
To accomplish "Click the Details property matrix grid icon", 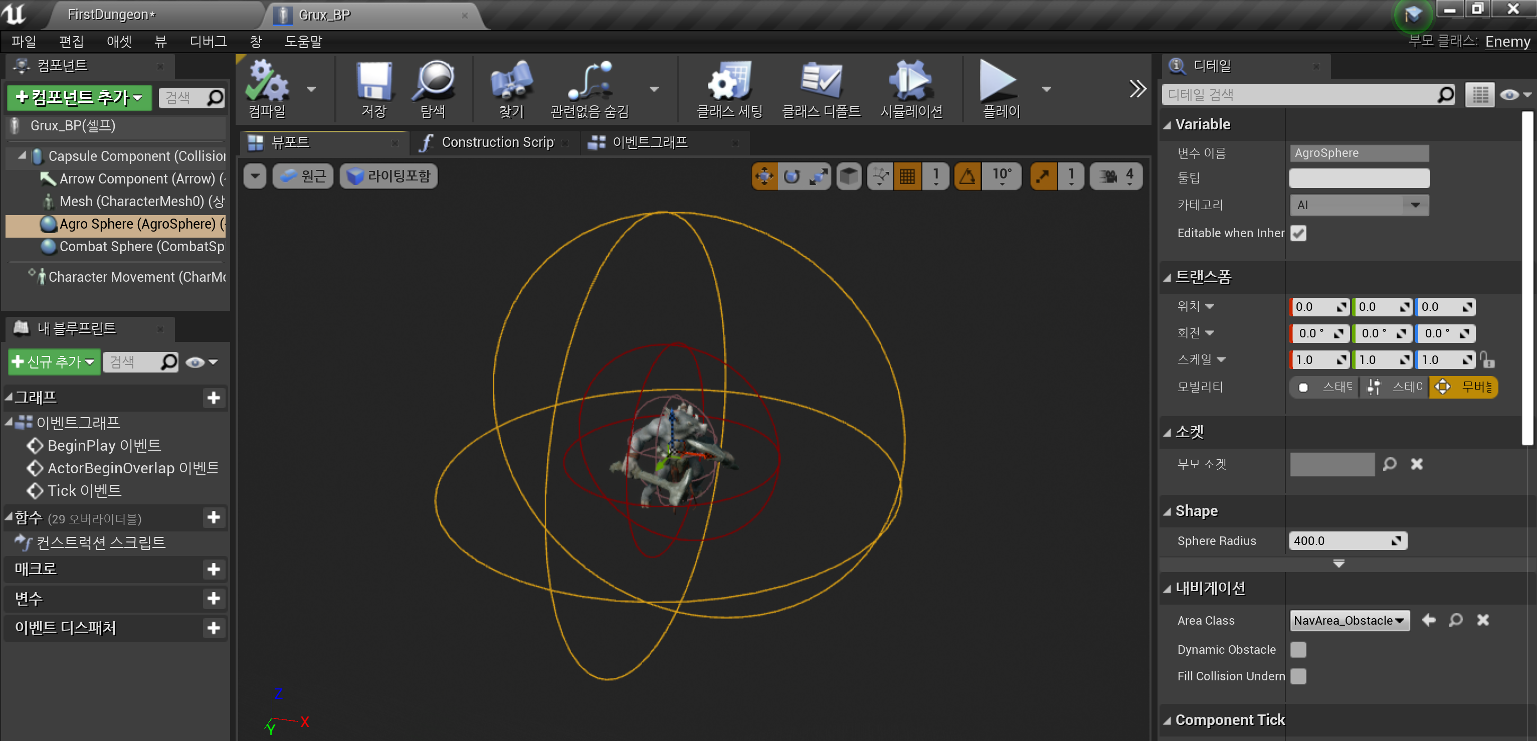I will [1480, 95].
